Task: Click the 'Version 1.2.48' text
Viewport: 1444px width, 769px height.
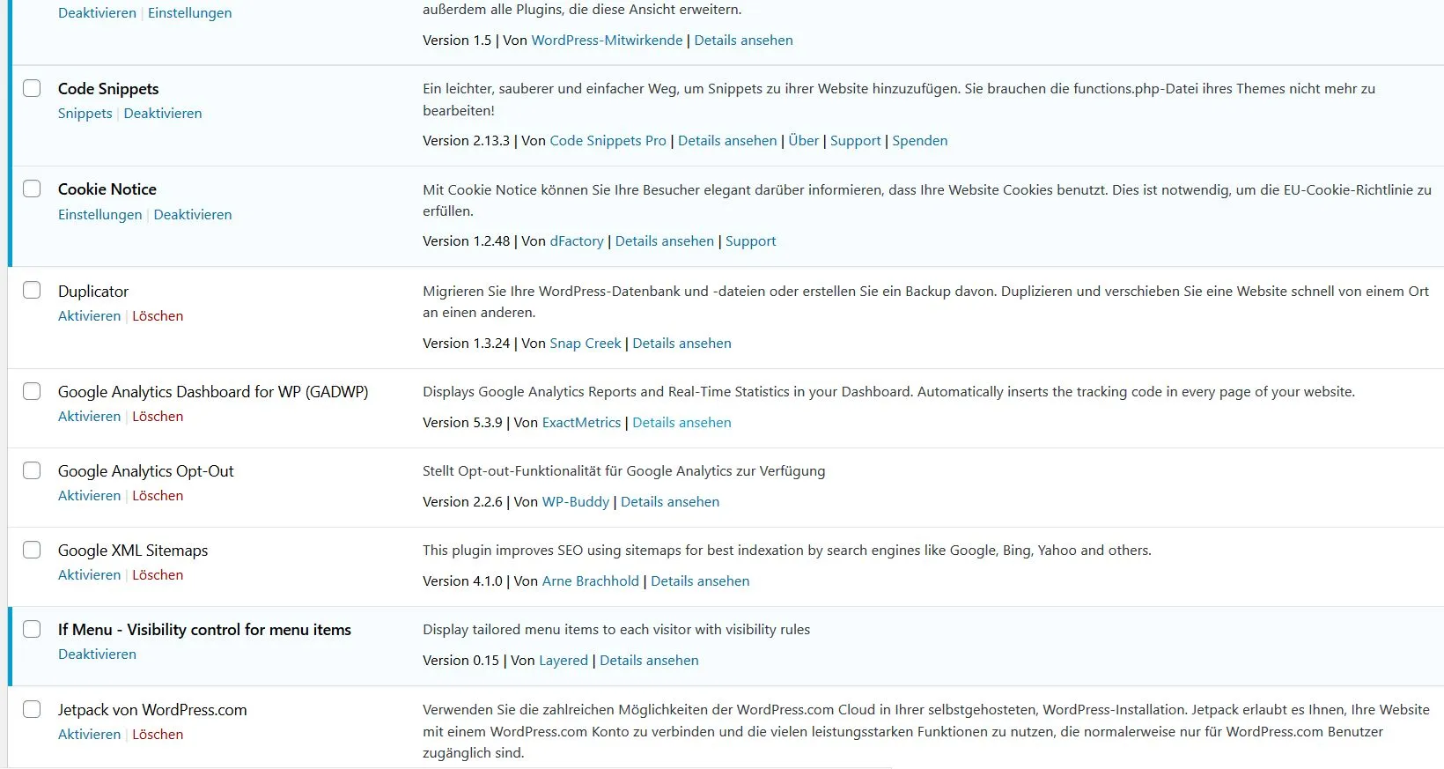Action: 466,241
